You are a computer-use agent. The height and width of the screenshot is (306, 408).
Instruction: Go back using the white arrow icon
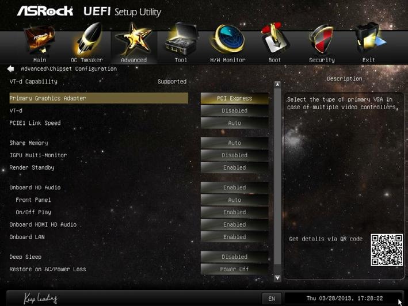[x=11, y=69]
